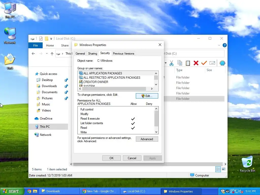Open the blue Help question mark icon
Viewport: 260px width, 195px height.
pyautogui.click(x=224, y=45)
